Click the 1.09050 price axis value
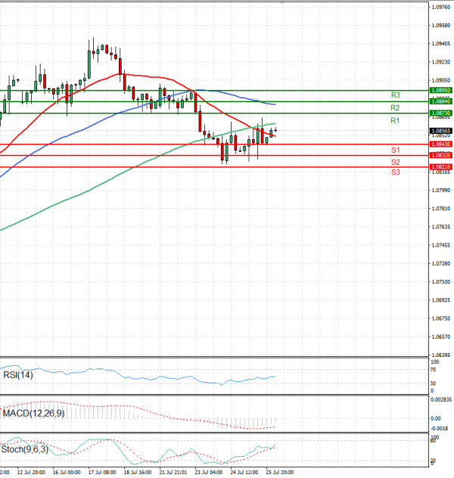This screenshot has height=478, width=454. pos(441,80)
